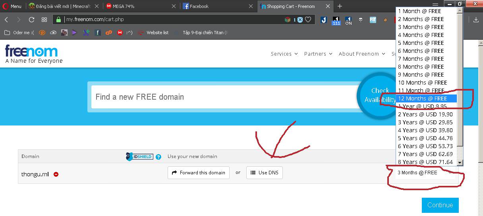Open the downloads arrow icon
The height and width of the screenshot is (216, 483).
pyautogui.click(x=476, y=19)
